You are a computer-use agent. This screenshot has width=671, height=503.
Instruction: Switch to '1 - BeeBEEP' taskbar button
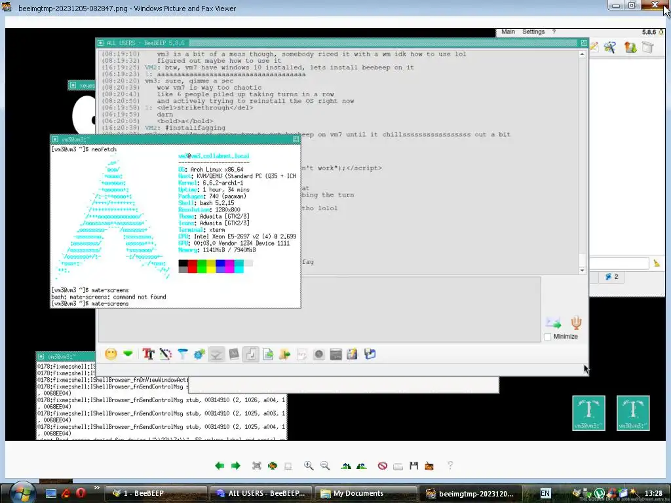pyautogui.click(x=156, y=493)
